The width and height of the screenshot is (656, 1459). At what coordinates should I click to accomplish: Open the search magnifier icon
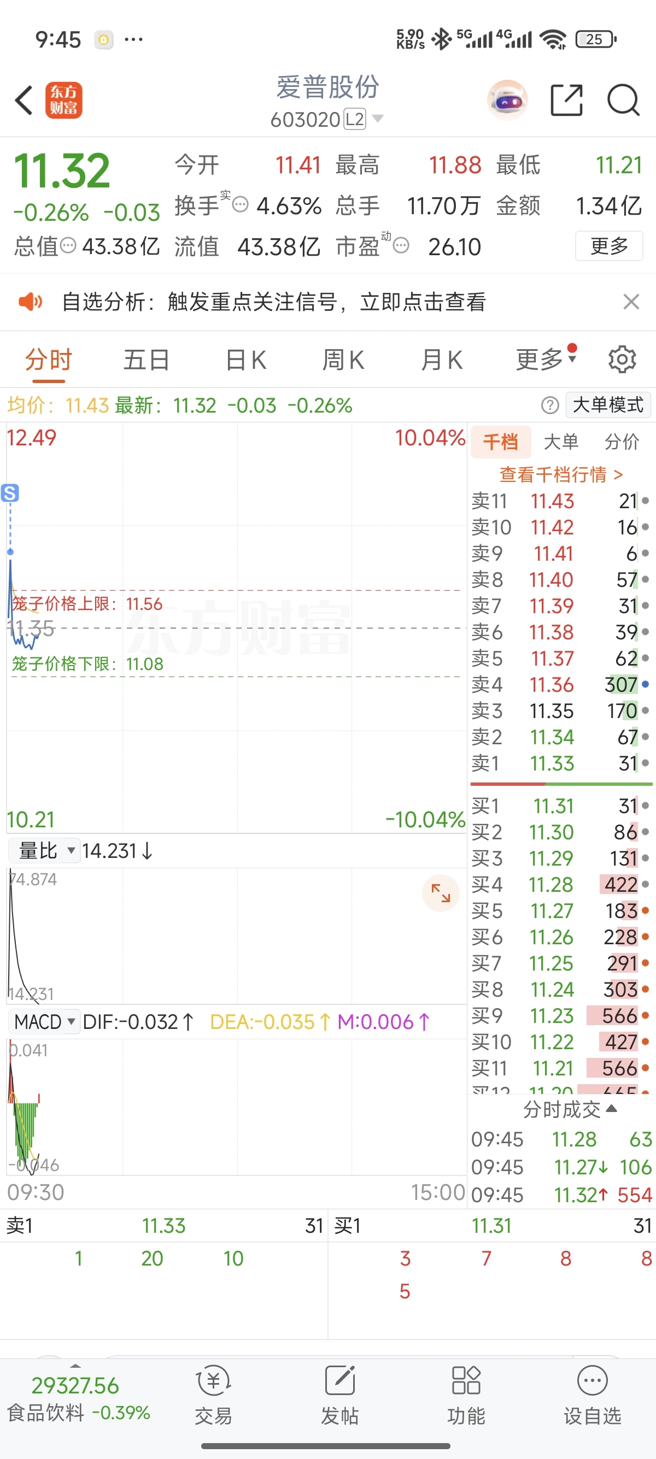(623, 100)
